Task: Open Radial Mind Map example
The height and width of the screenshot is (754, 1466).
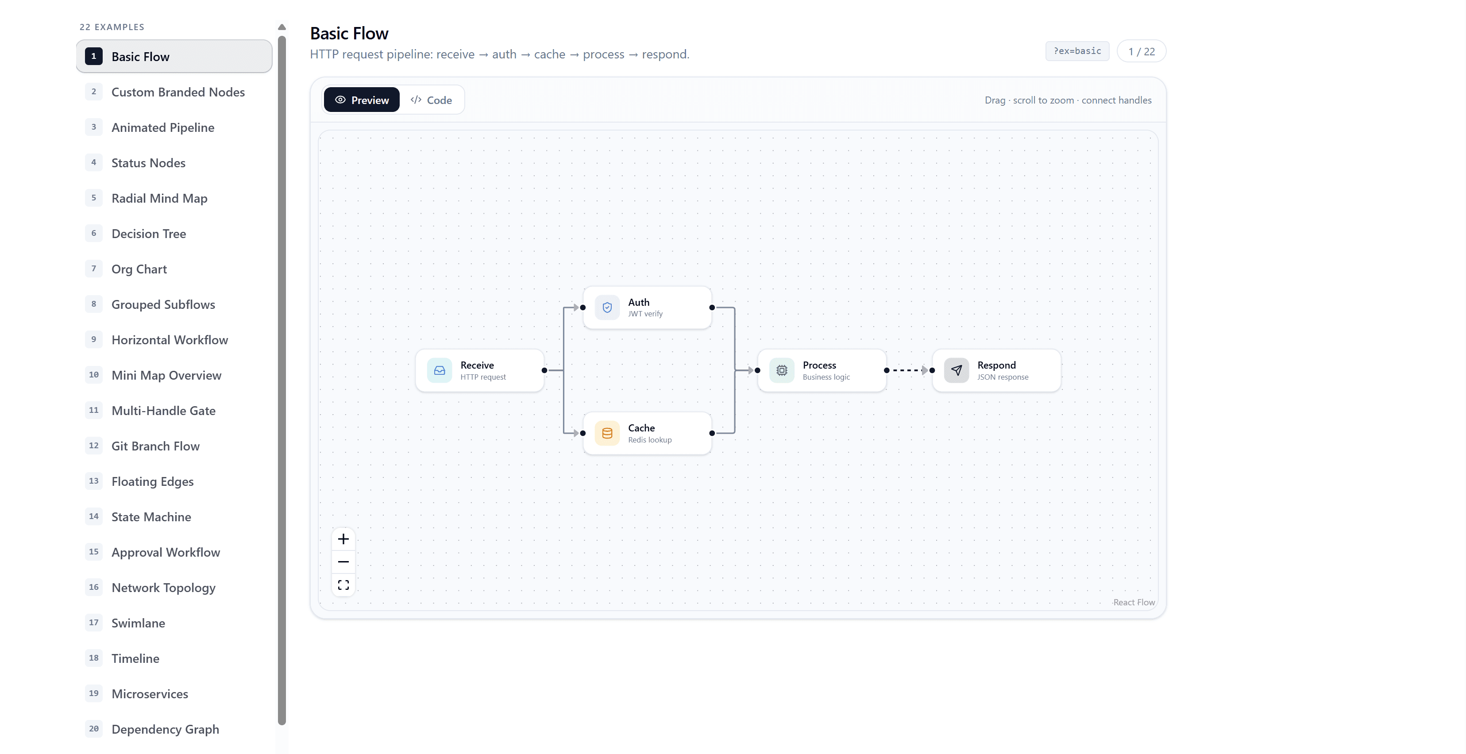Action: click(x=174, y=198)
